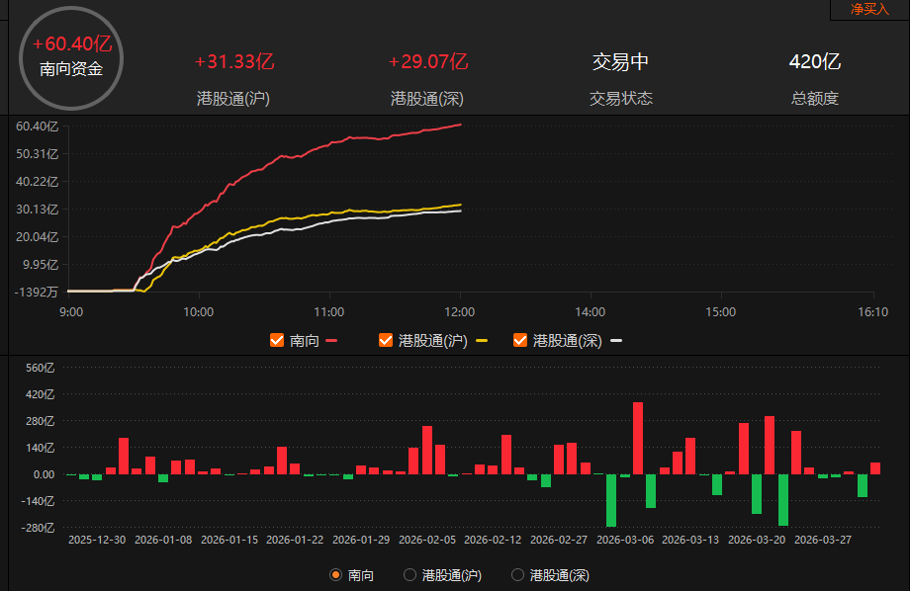
Task: Click the red 南向 legend line marker
Action: (331, 341)
